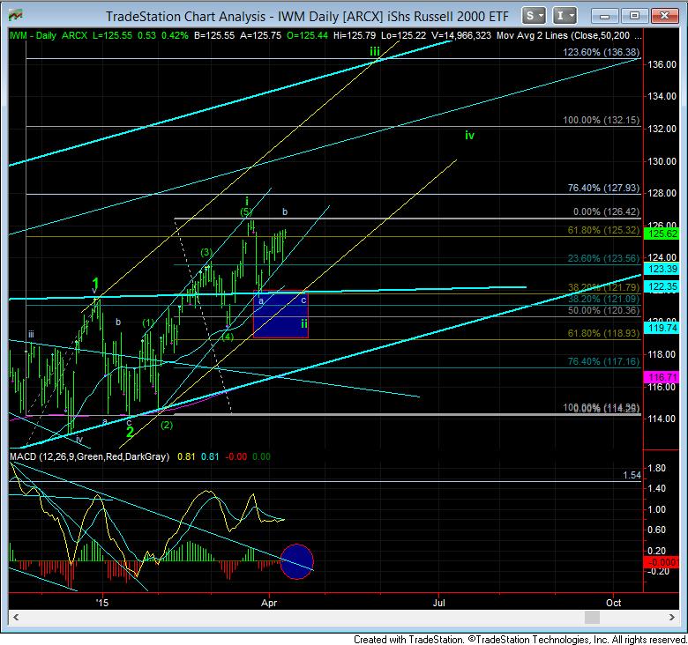Click the large green wave 2 label
688x645 pixels.
(130, 433)
